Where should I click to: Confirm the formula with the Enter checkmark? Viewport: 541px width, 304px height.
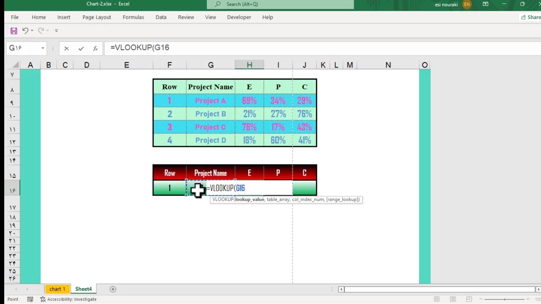tap(81, 48)
